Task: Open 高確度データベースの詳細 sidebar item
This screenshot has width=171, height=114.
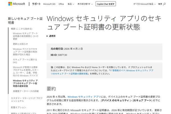Action: tap(26, 91)
